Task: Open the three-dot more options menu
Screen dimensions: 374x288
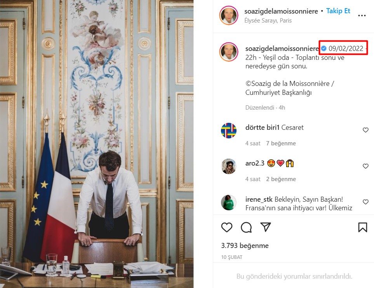Action: click(x=362, y=16)
